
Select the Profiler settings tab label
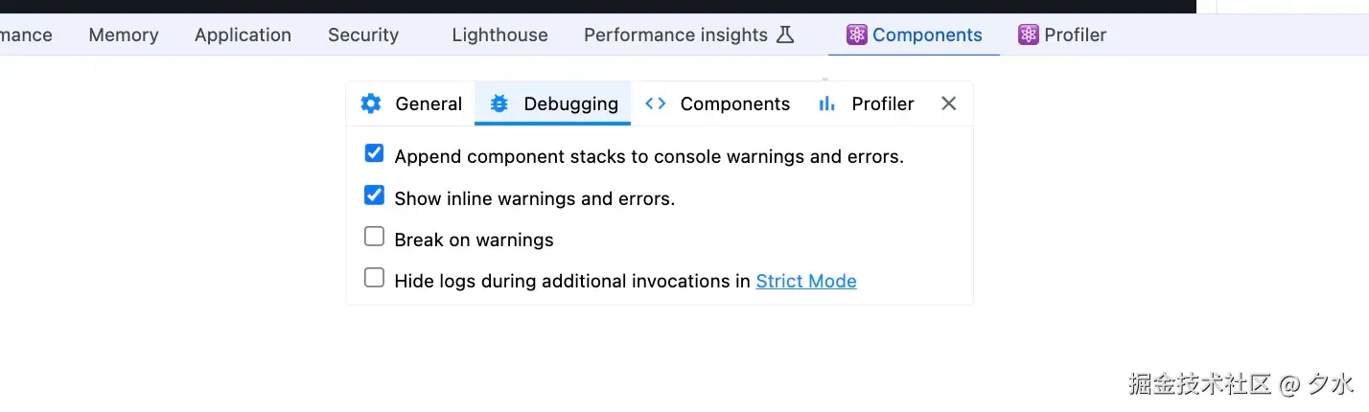click(x=883, y=103)
